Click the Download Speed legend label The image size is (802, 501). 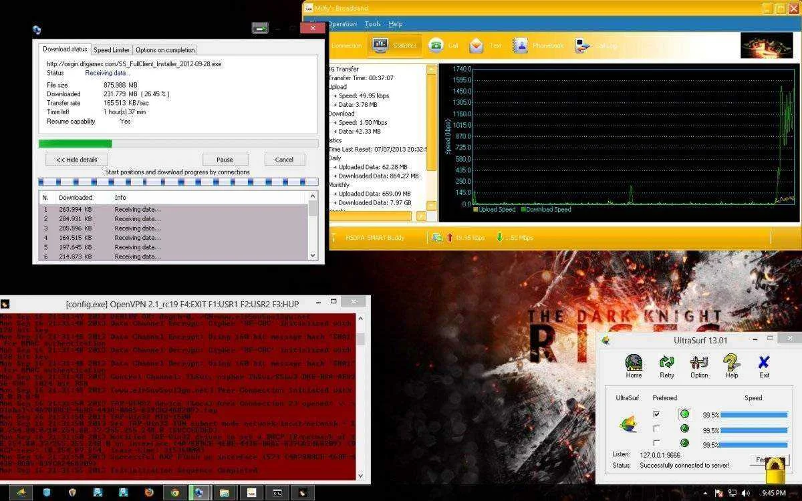(547, 210)
